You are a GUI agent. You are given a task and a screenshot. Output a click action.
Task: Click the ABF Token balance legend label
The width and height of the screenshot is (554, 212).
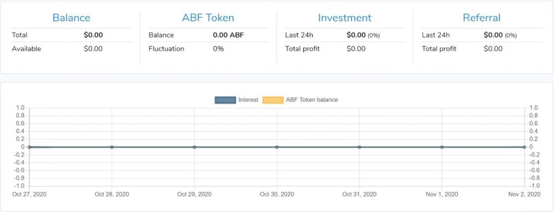312,100
